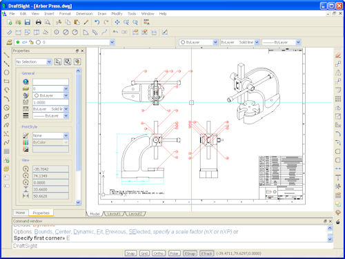Open the Layers Manager icon

[x=9, y=42]
